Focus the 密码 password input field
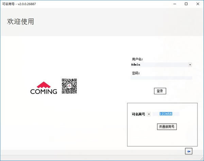This screenshot has height=161, width=204. (x=161, y=78)
